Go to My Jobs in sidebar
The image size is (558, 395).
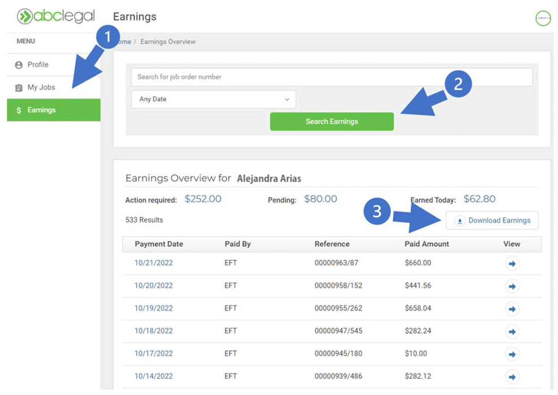coord(41,88)
